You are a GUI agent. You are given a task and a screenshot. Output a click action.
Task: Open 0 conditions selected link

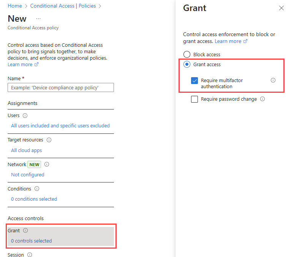pyautogui.click(x=34, y=199)
